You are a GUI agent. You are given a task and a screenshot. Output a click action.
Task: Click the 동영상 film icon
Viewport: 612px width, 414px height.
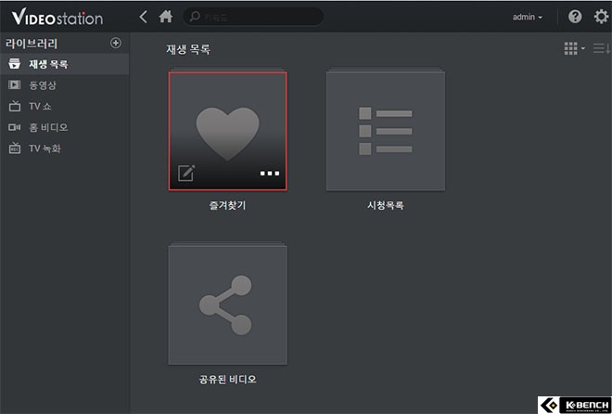[x=15, y=84]
